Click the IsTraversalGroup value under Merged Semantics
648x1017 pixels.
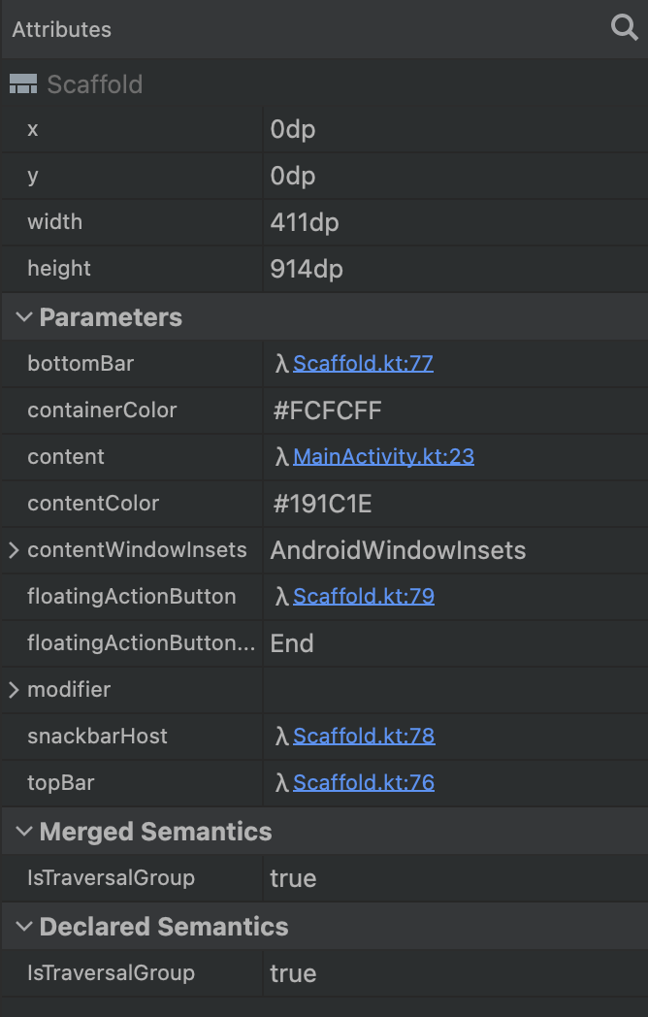tap(293, 878)
